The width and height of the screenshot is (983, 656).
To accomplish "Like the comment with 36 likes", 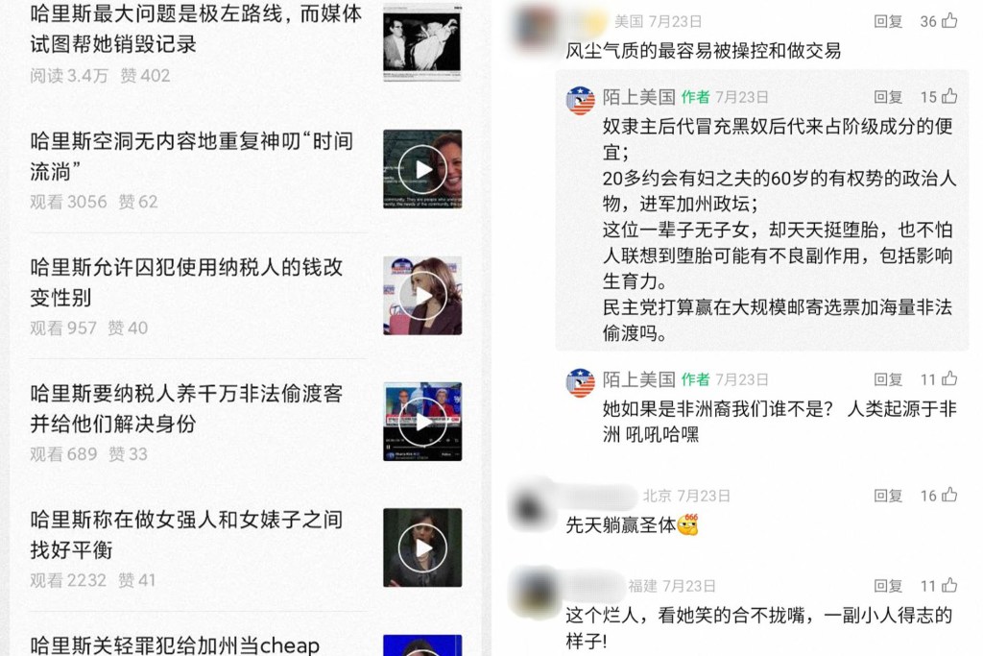I will (x=949, y=21).
